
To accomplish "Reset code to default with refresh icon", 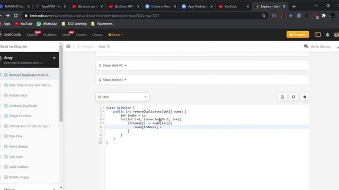I will point(293,97).
